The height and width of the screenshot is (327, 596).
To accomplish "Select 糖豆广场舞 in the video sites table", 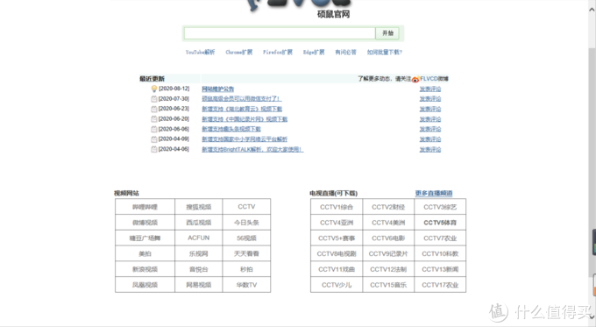I will (x=145, y=238).
